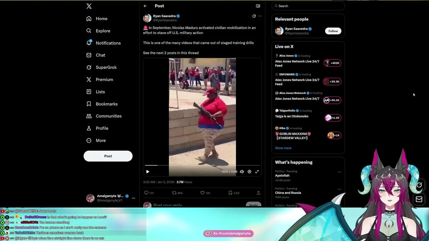Open Ryan Saavedra's name on the post
429x241 pixels.
(164, 16)
